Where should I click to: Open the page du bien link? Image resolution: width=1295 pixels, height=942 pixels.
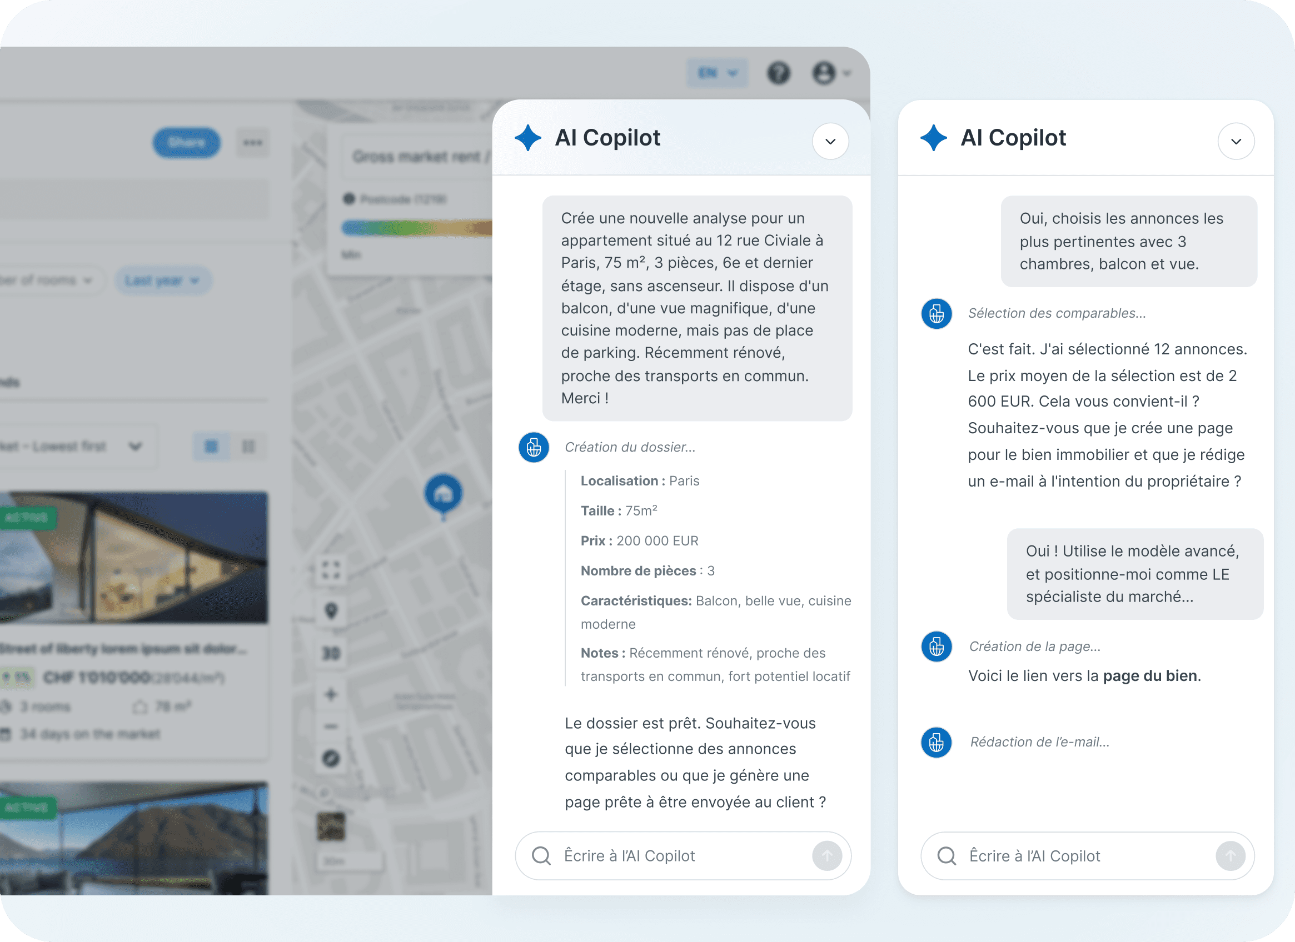(x=1149, y=675)
